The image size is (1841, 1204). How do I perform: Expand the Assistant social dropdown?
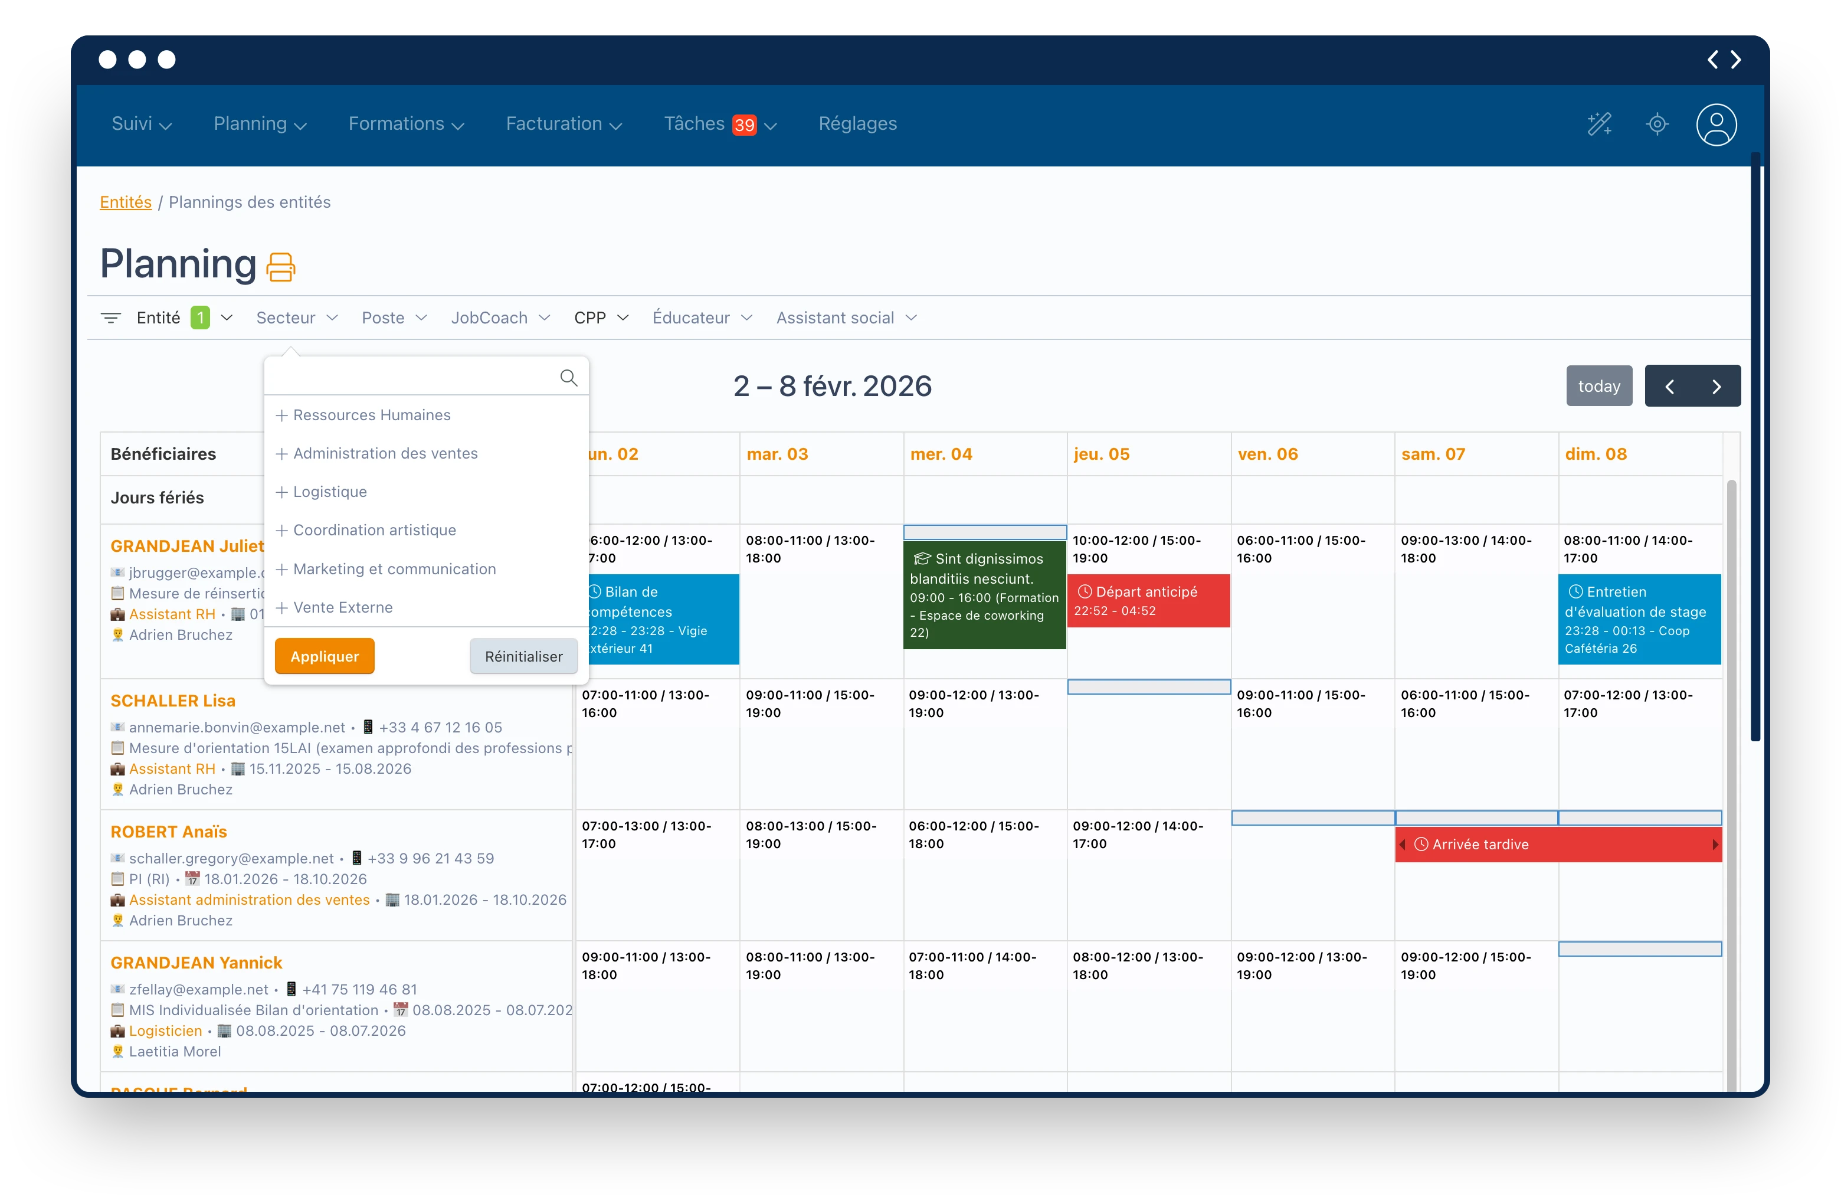[x=846, y=318]
